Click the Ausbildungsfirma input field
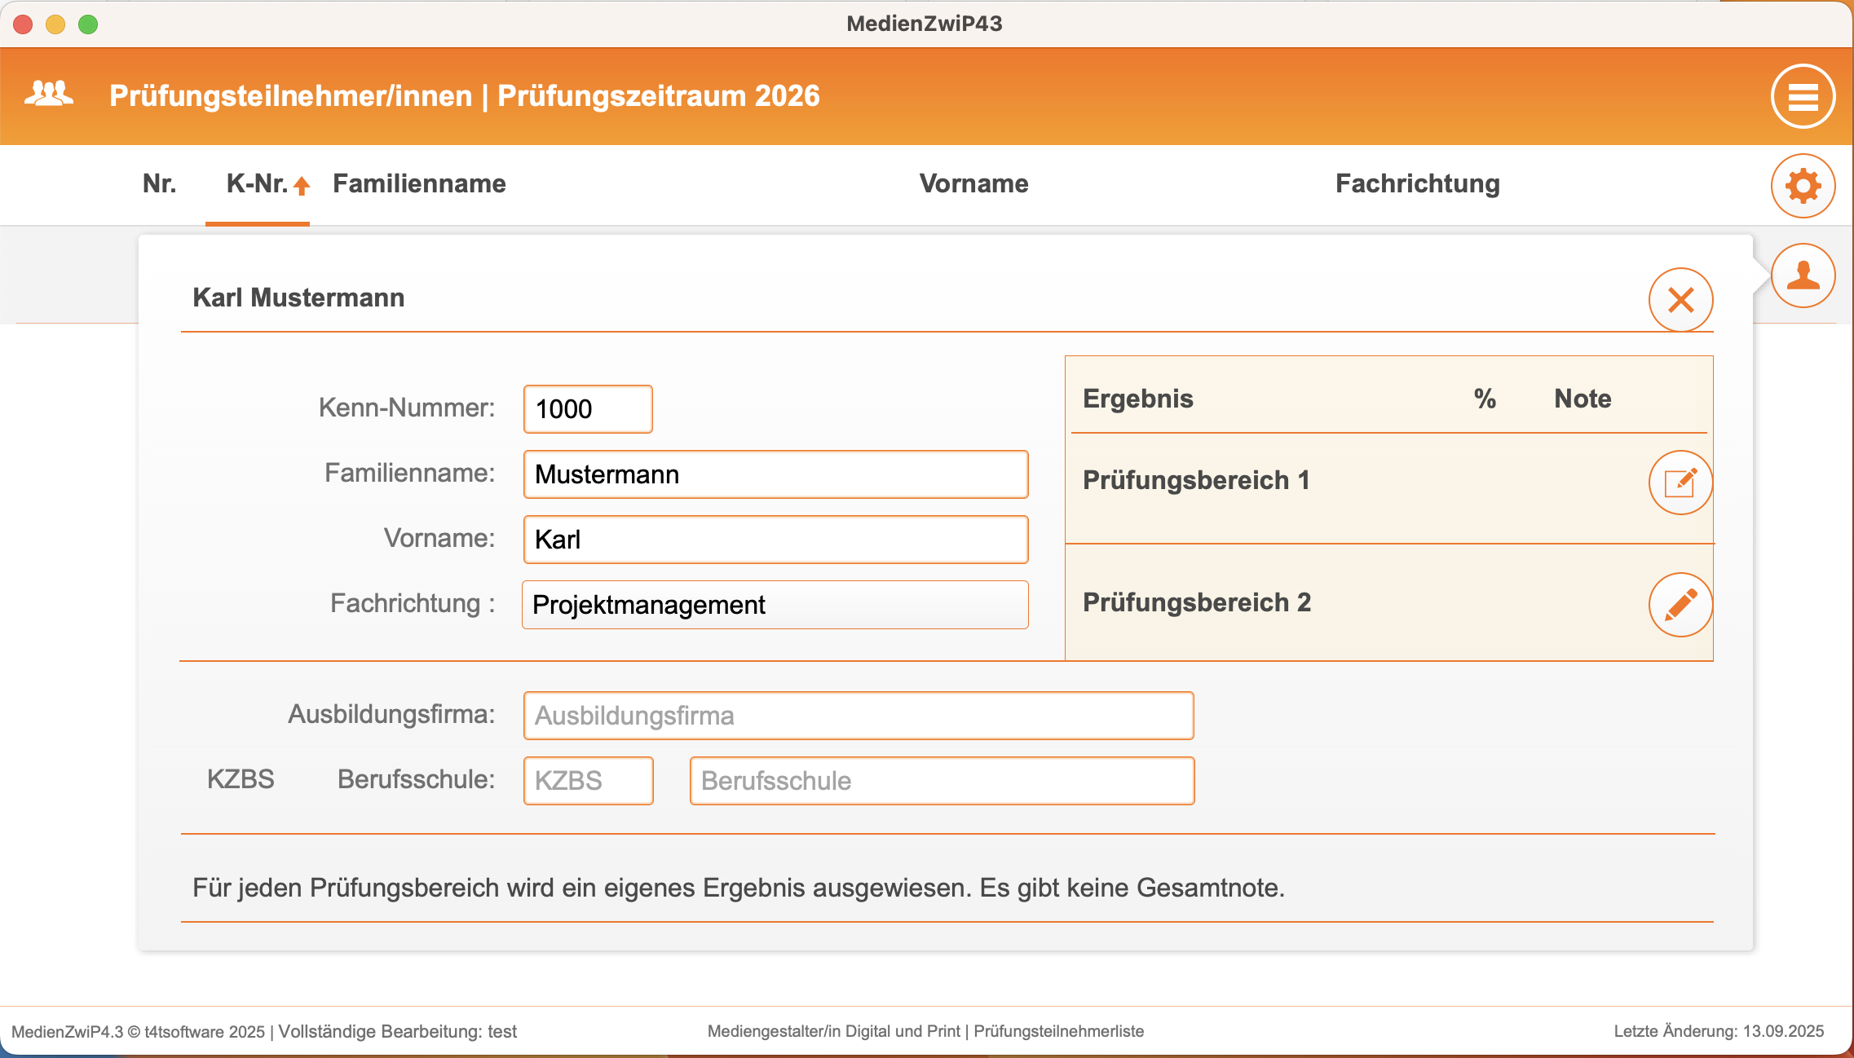 (858, 716)
